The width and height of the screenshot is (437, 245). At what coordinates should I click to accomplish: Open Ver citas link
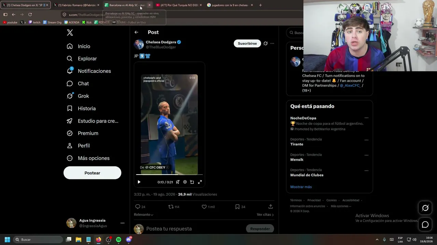tap(265, 215)
